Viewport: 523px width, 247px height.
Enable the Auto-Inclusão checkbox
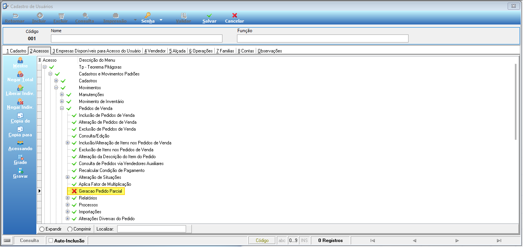point(51,240)
